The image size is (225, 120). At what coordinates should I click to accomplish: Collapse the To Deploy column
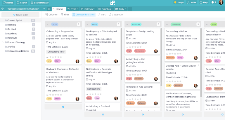point(167,24)
